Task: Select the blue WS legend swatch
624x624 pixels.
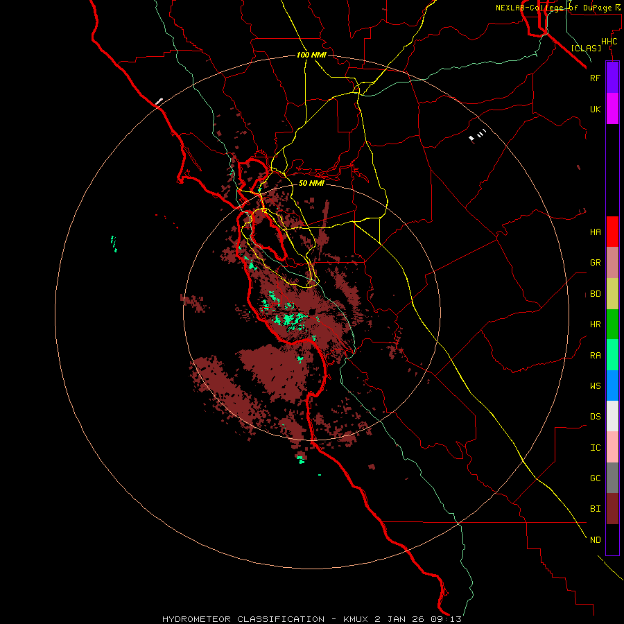Action: tap(612, 385)
